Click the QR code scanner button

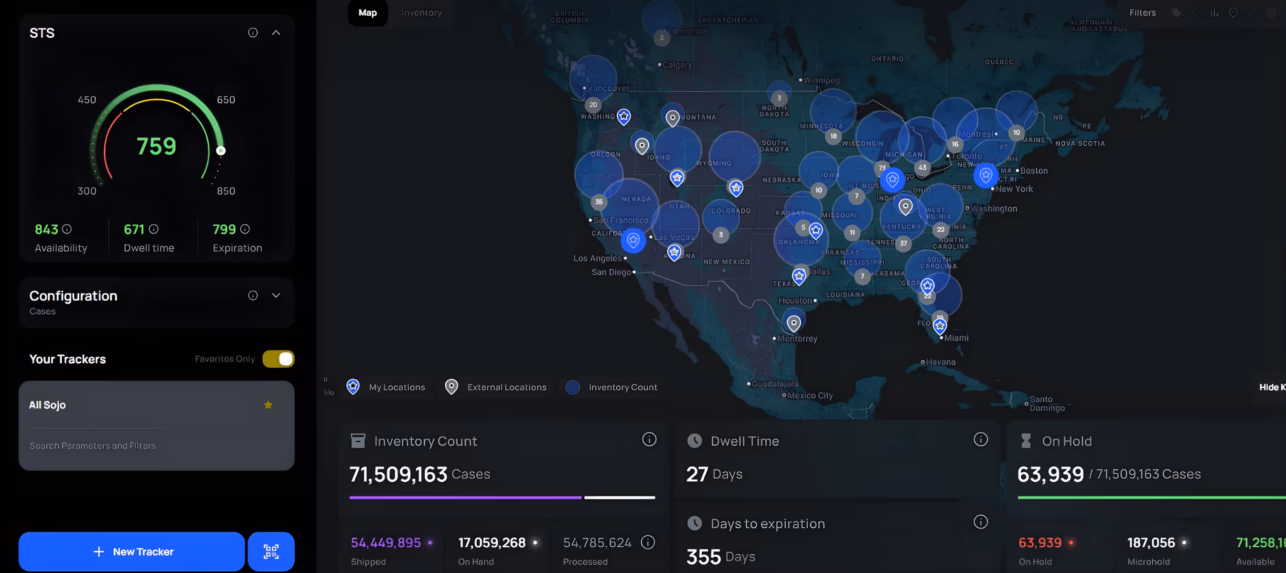[270, 551]
